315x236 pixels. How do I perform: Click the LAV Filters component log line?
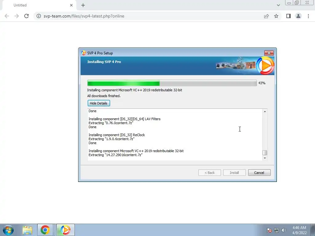coord(125,119)
